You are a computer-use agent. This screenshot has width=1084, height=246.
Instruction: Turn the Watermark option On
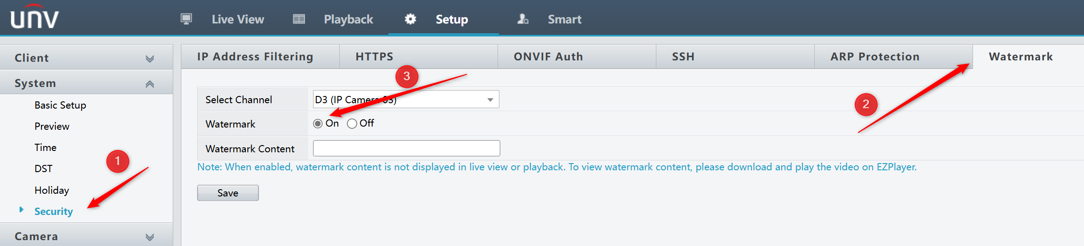pyautogui.click(x=318, y=123)
